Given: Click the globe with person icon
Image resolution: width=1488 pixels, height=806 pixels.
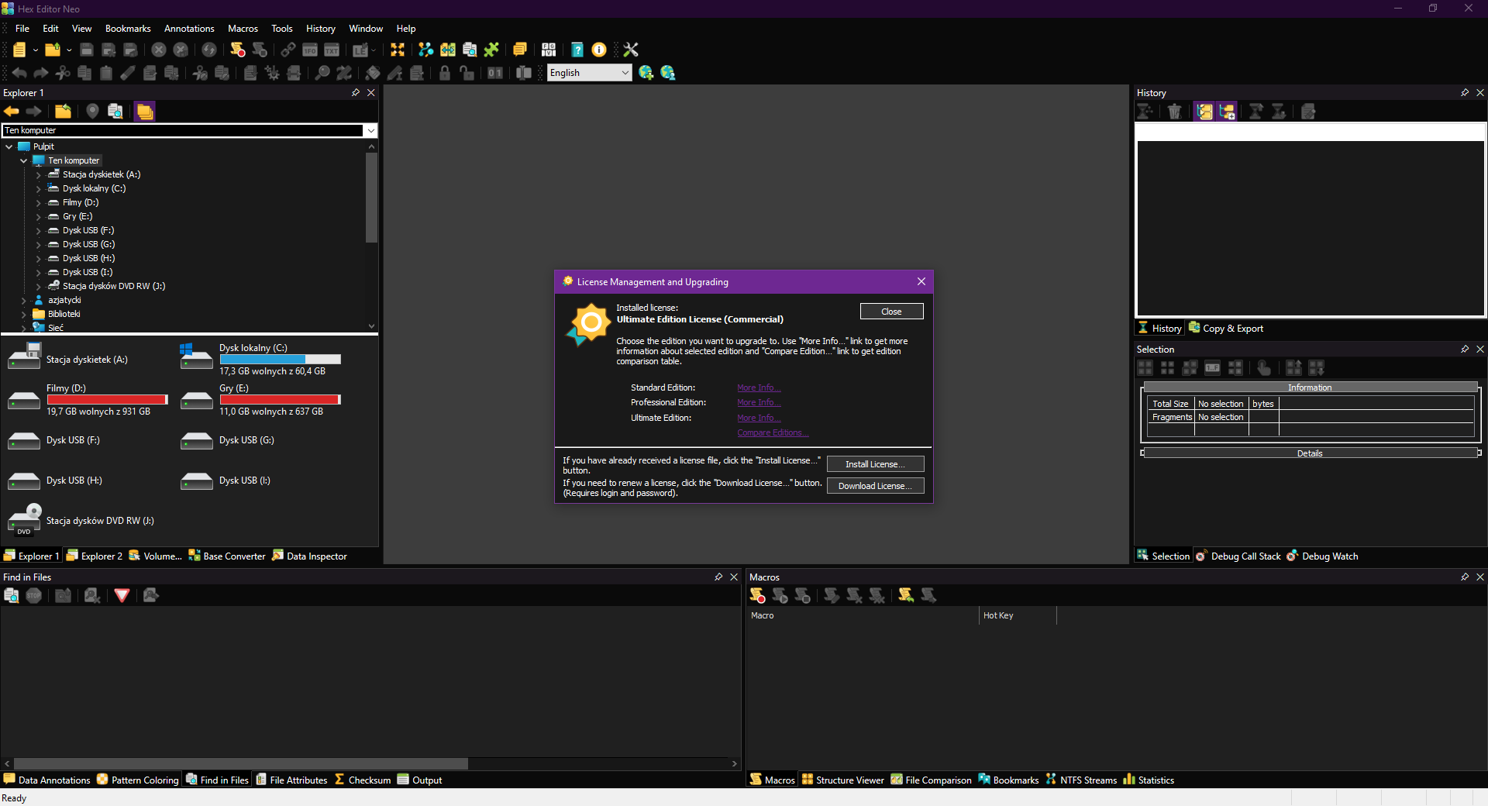Looking at the screenshot, I should [667, 73].
